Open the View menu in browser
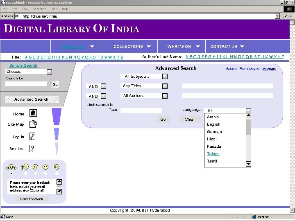 [25, 9]
